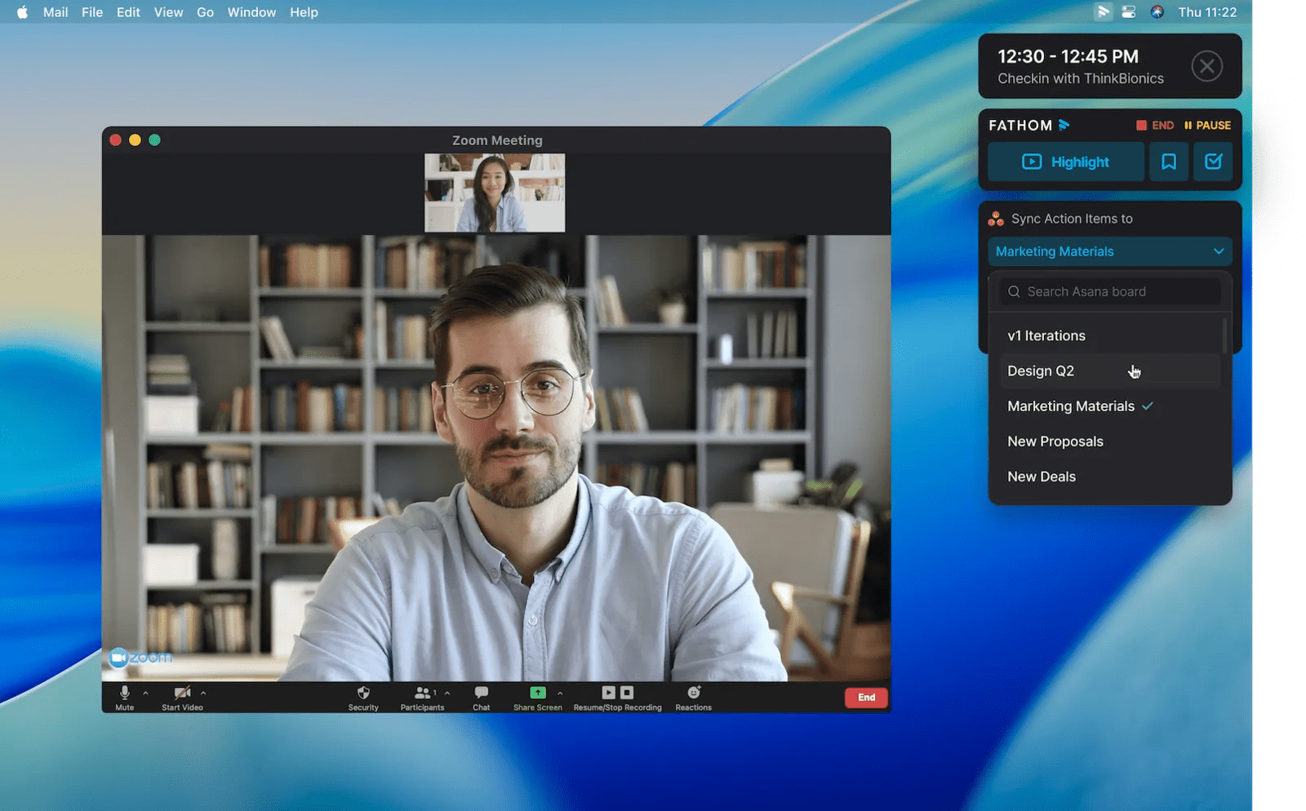The height and width of the screenshot is (811, 1306).
Task: Click the Fathom bookmark icon
Action: point(1169,162)
